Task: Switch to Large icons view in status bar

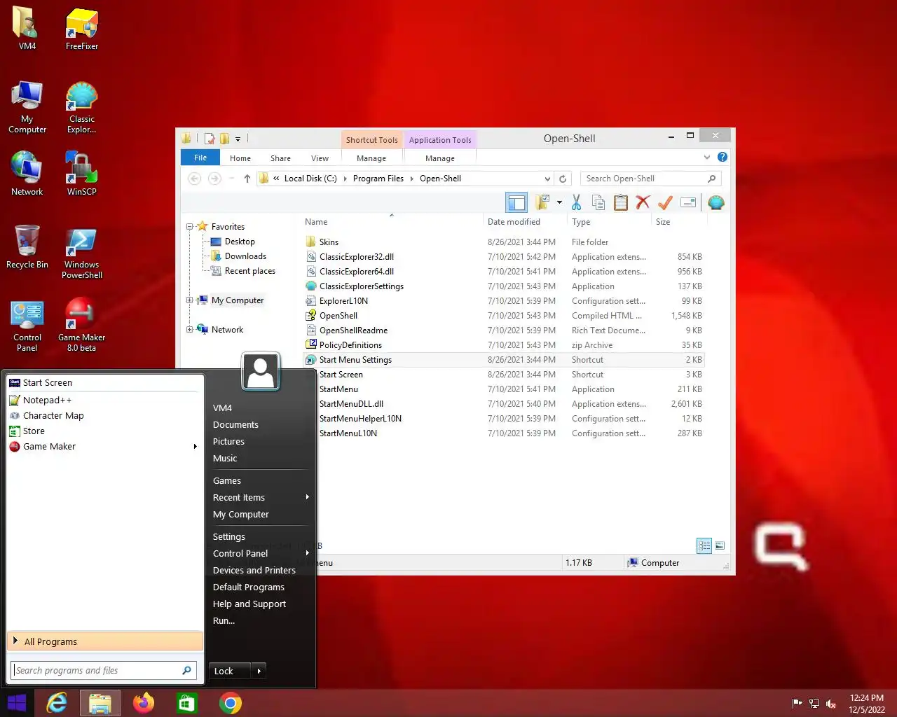Action: 720,545
